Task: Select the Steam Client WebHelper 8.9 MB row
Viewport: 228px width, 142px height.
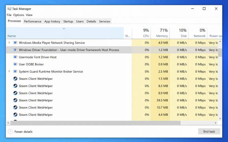Action: 112,93
